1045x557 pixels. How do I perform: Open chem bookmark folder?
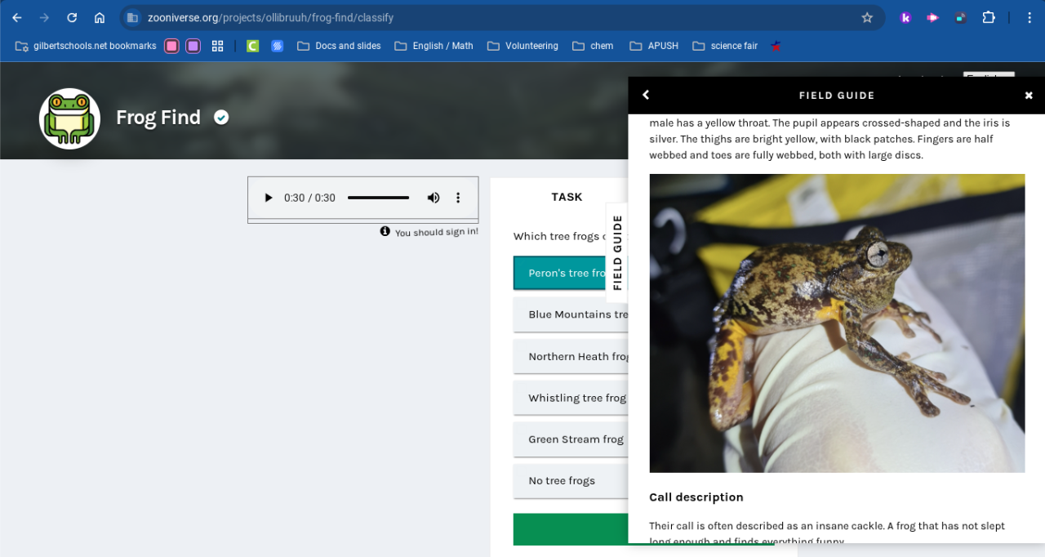click(x=593, y=46)
